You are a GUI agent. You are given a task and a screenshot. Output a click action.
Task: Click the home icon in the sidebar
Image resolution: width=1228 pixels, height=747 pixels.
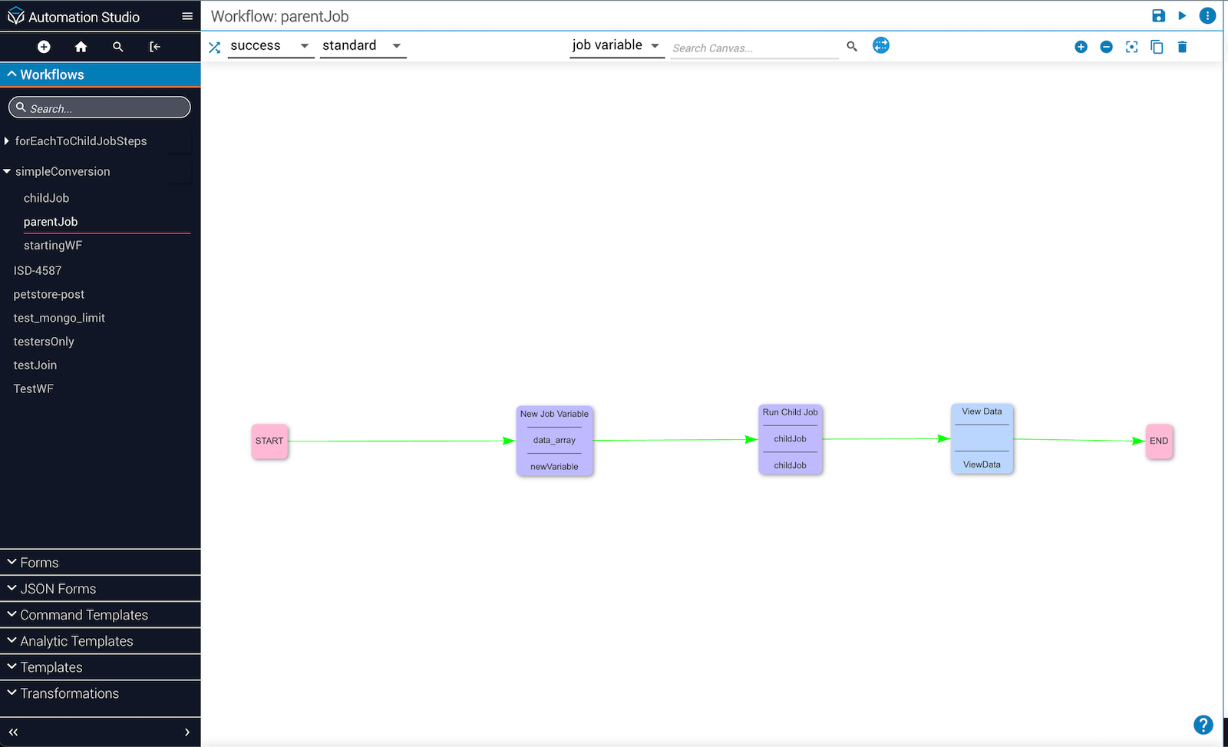(x=81, y=47)
